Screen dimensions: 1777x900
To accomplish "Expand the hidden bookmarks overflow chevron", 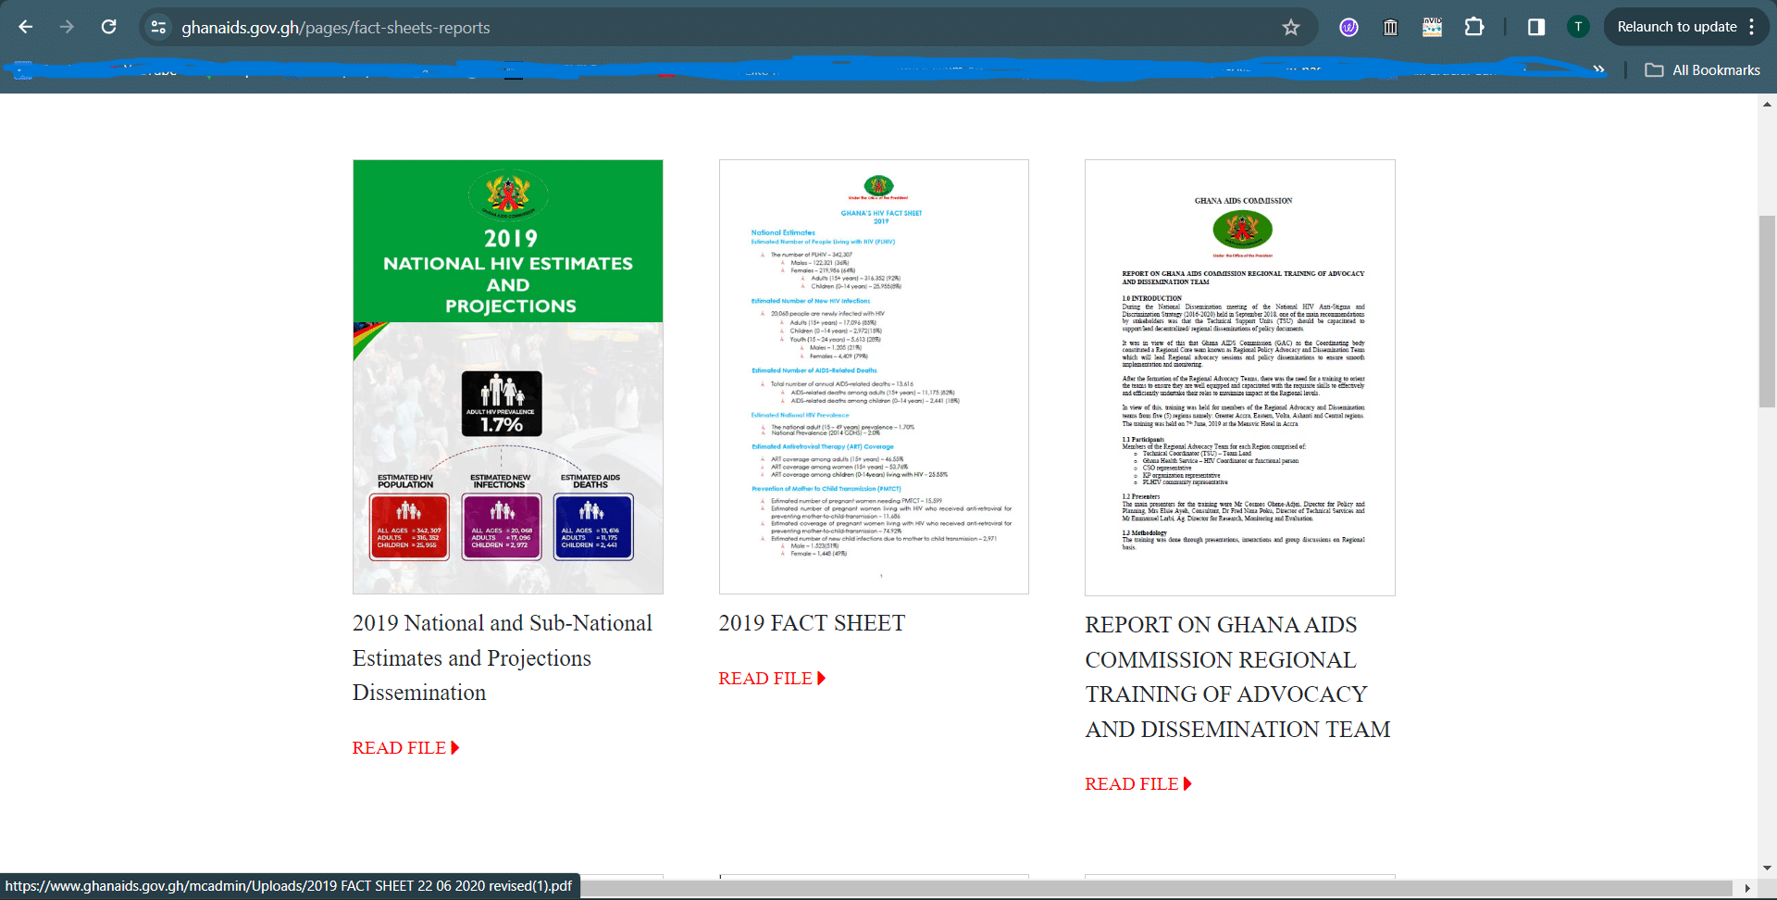I will pyautogui.click(x=1598, y=70).
